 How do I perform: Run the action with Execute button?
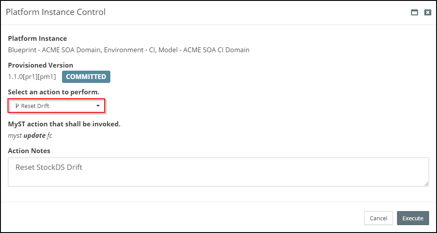tap(412, 218)
